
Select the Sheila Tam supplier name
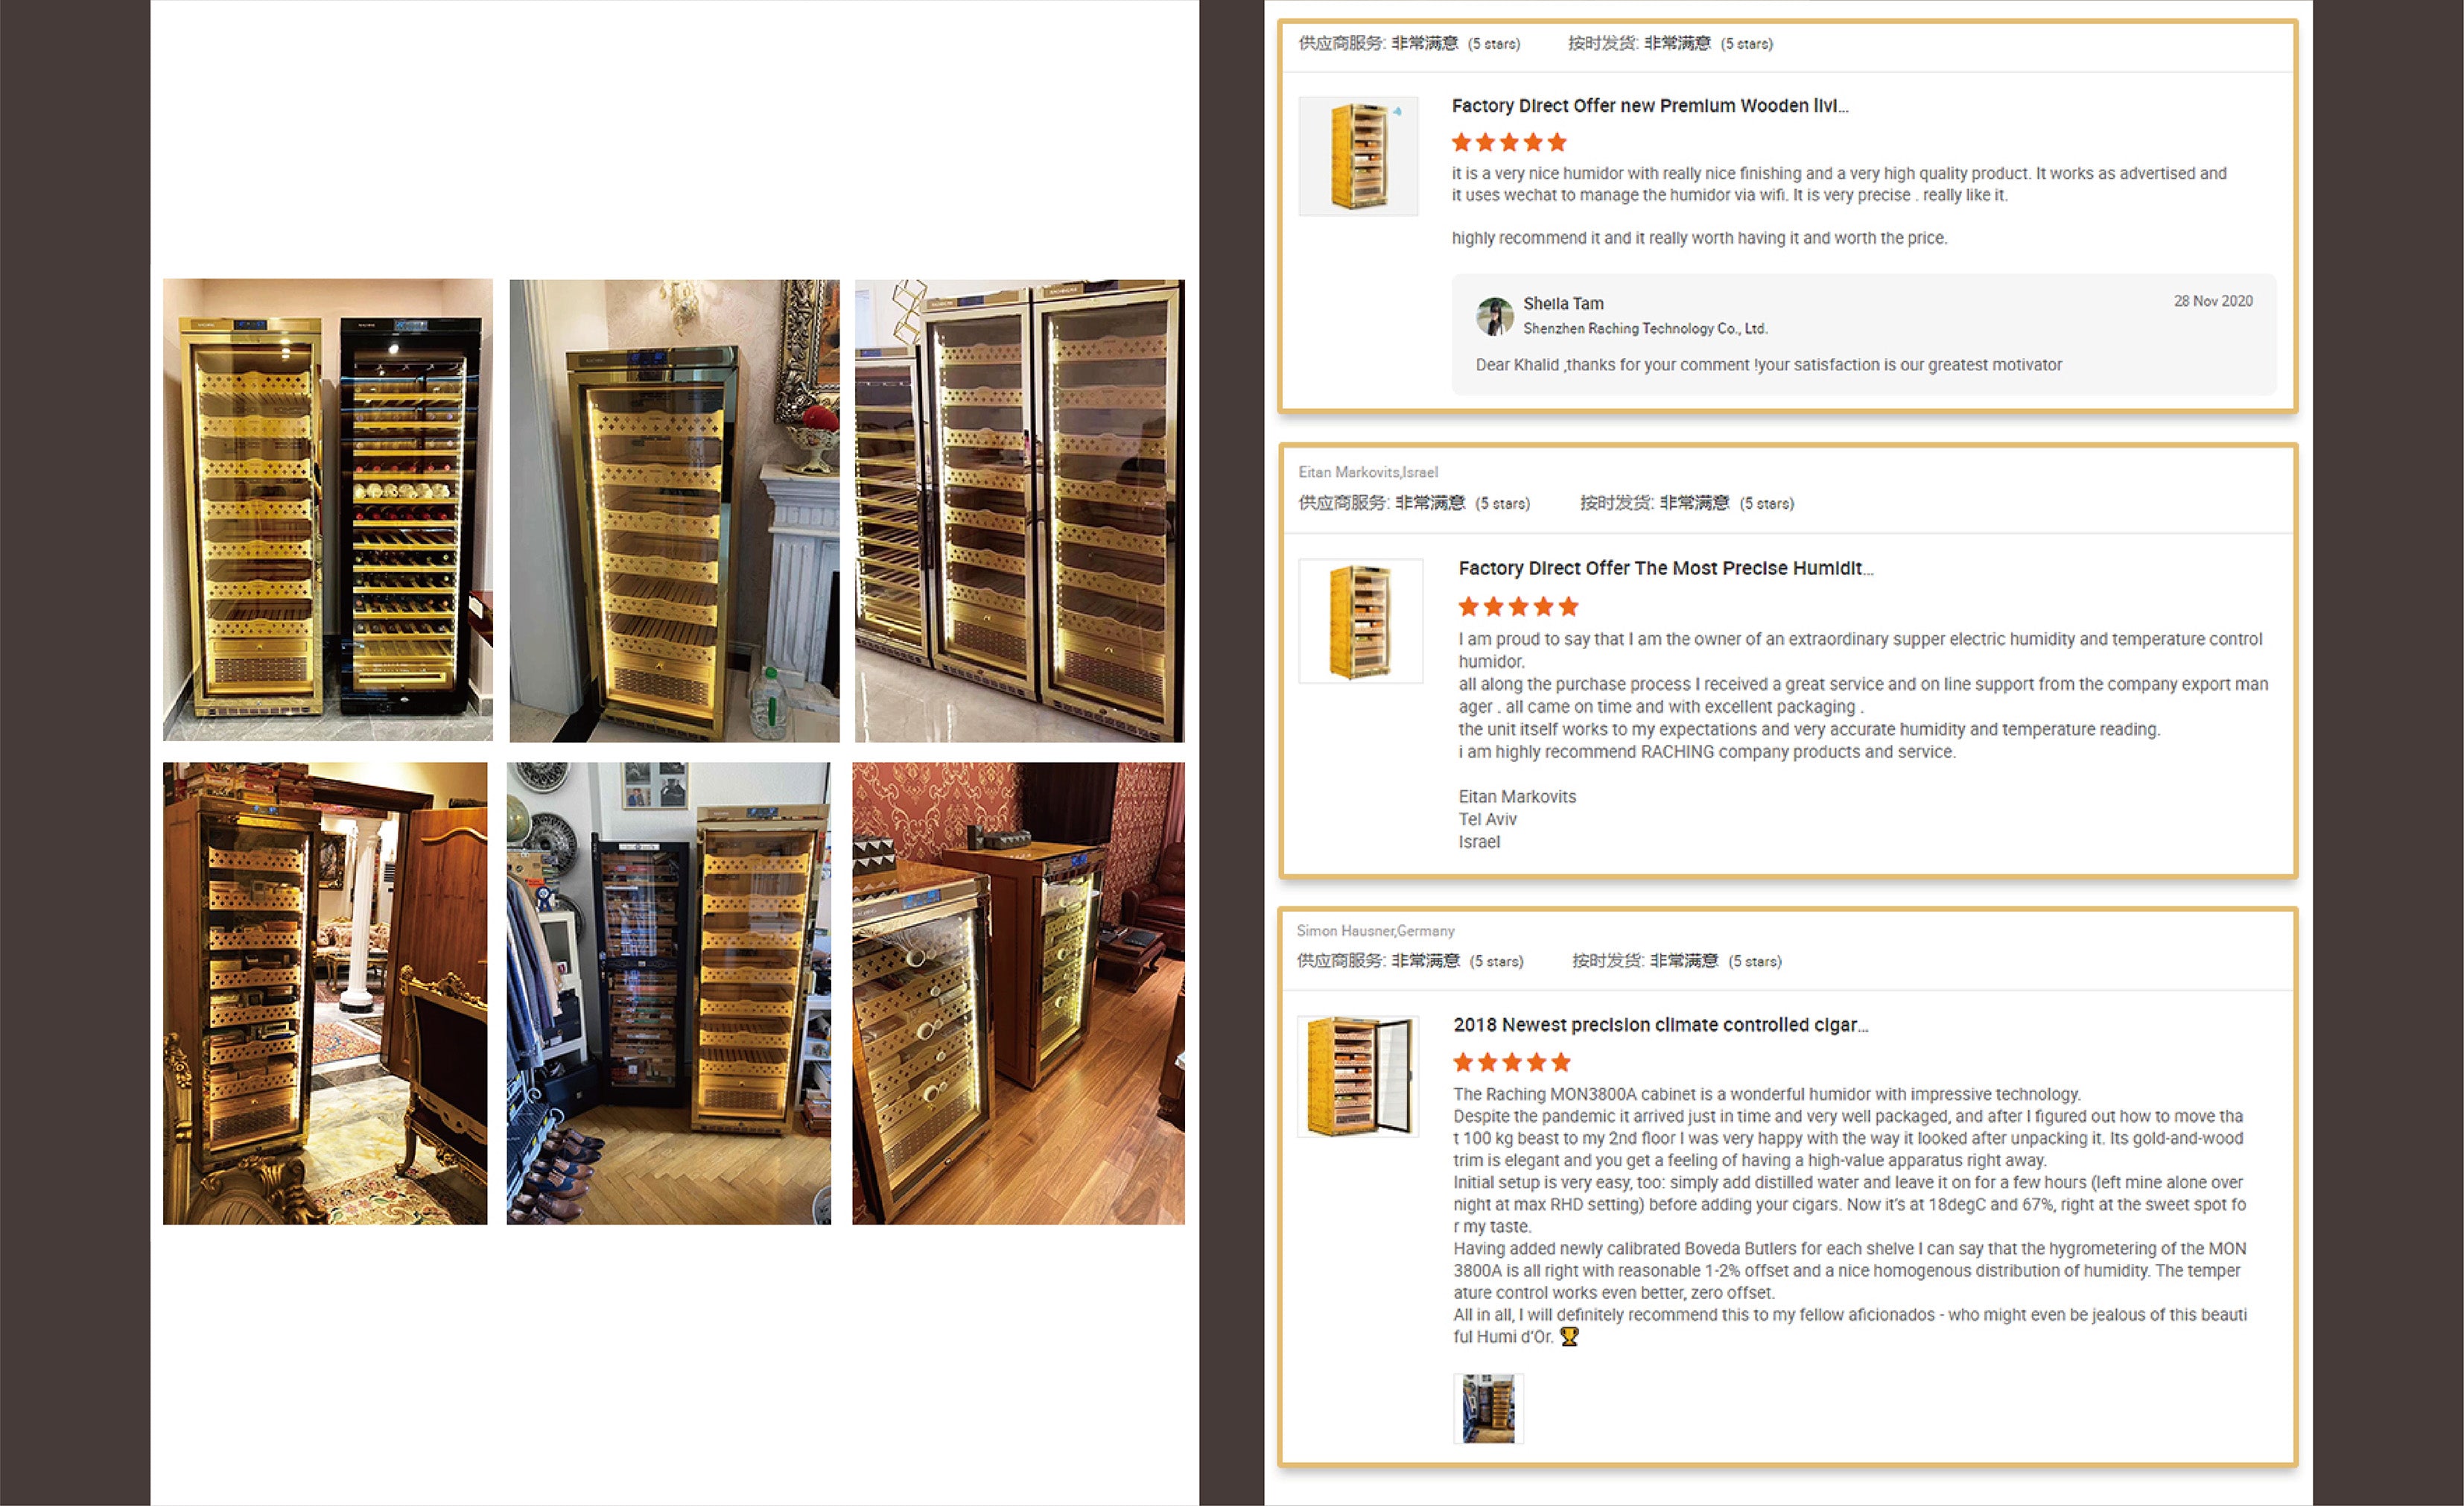tap(1563, 303)
